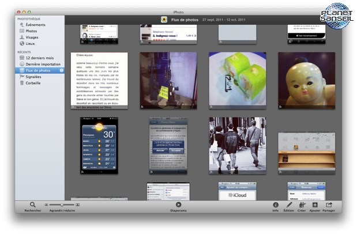Screen dimensions: 357x234
Task: Select the wooden bookshelf iBooks screenshot
Action: point(307,154)
